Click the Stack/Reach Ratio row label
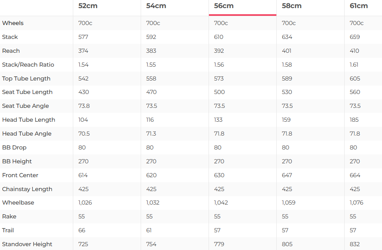The height and width of the screenshot is (250, 382). pos(28,65)
